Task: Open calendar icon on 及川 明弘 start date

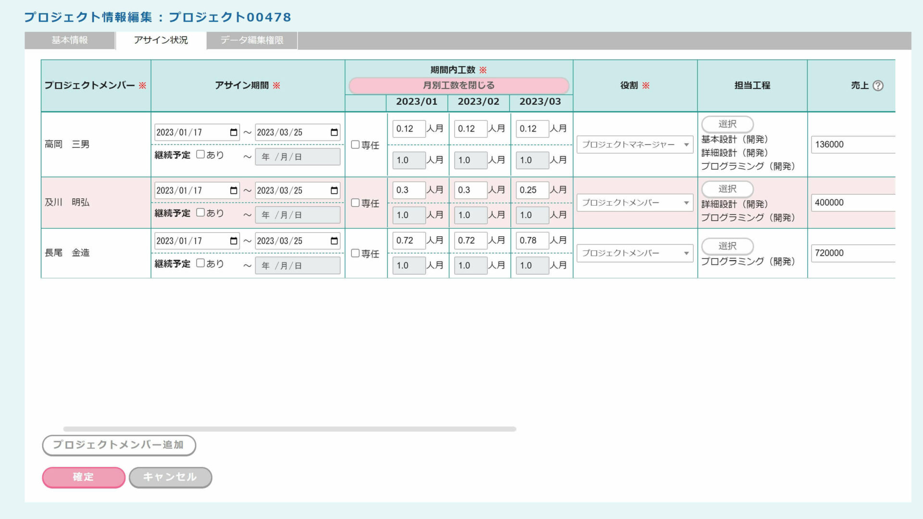Action: coord(234,191)
